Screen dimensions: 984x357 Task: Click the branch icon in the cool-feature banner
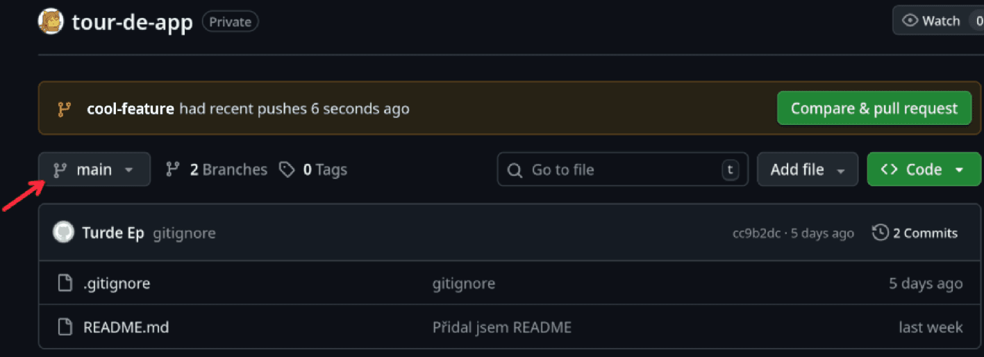pos(65,109)
